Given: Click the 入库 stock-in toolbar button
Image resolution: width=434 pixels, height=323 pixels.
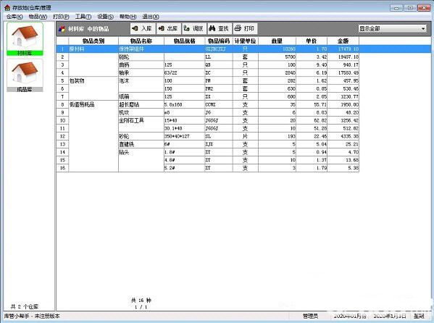Looking at the screenshot, I should [143, 28].
